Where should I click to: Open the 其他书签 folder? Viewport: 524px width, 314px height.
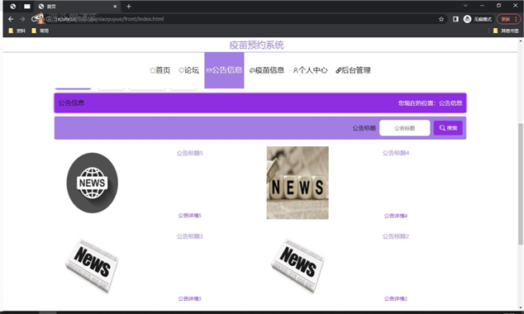click(506, 31)
